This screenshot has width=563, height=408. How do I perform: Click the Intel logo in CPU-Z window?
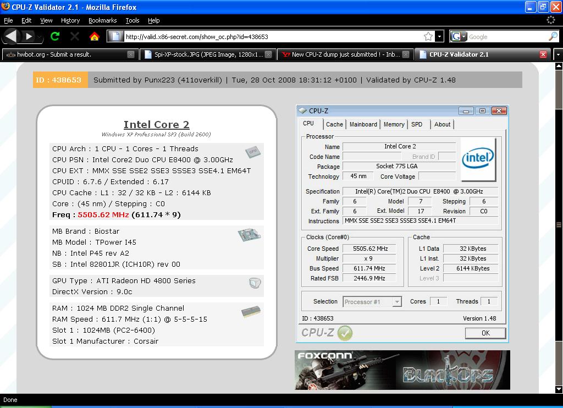[478, 159]
